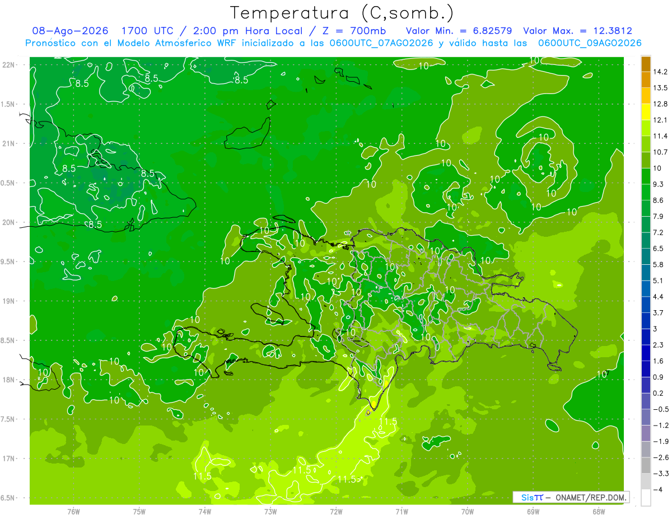This screenshot has height=519, width=672.
Task: Click the '1.6' colorbar value
Action: [x=660, y=361]
